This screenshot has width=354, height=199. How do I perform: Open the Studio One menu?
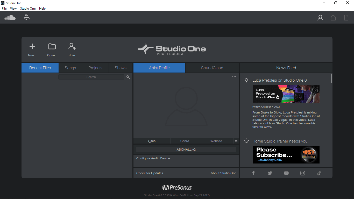click(28, 9)
